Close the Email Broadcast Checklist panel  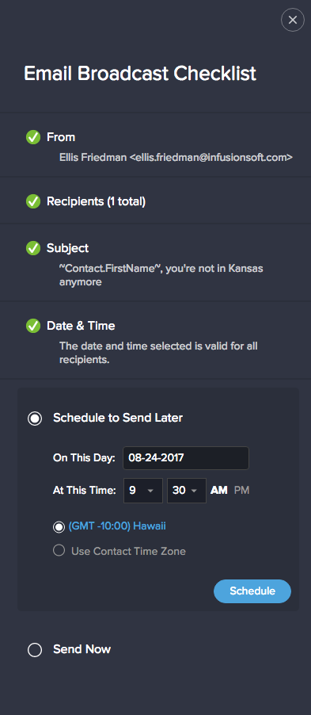tap(292, 20)
